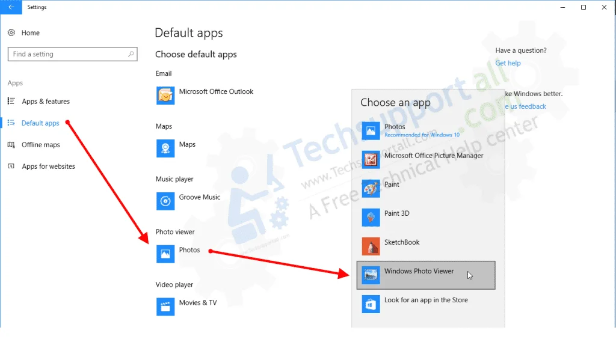Click the Windows Photo Viewer icon
616x351 pixels.
pos(371,275)
